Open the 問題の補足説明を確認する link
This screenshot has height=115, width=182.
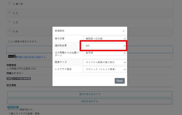tap(31, 57)
